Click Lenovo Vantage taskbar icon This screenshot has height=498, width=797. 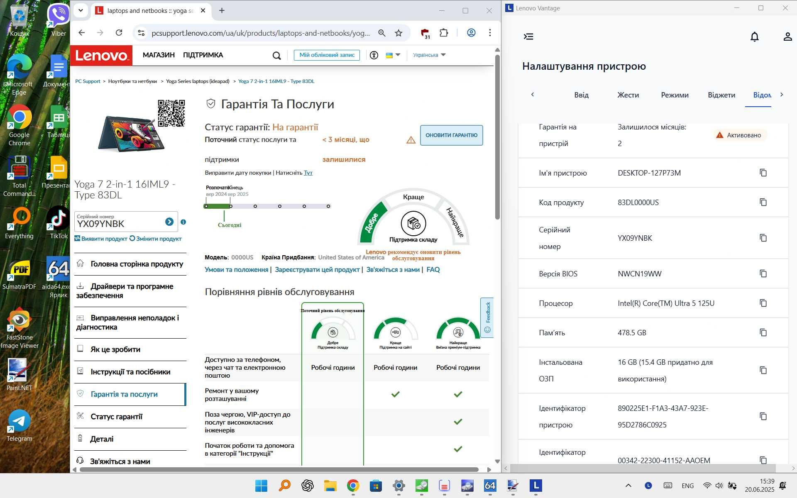coord(535,486)
